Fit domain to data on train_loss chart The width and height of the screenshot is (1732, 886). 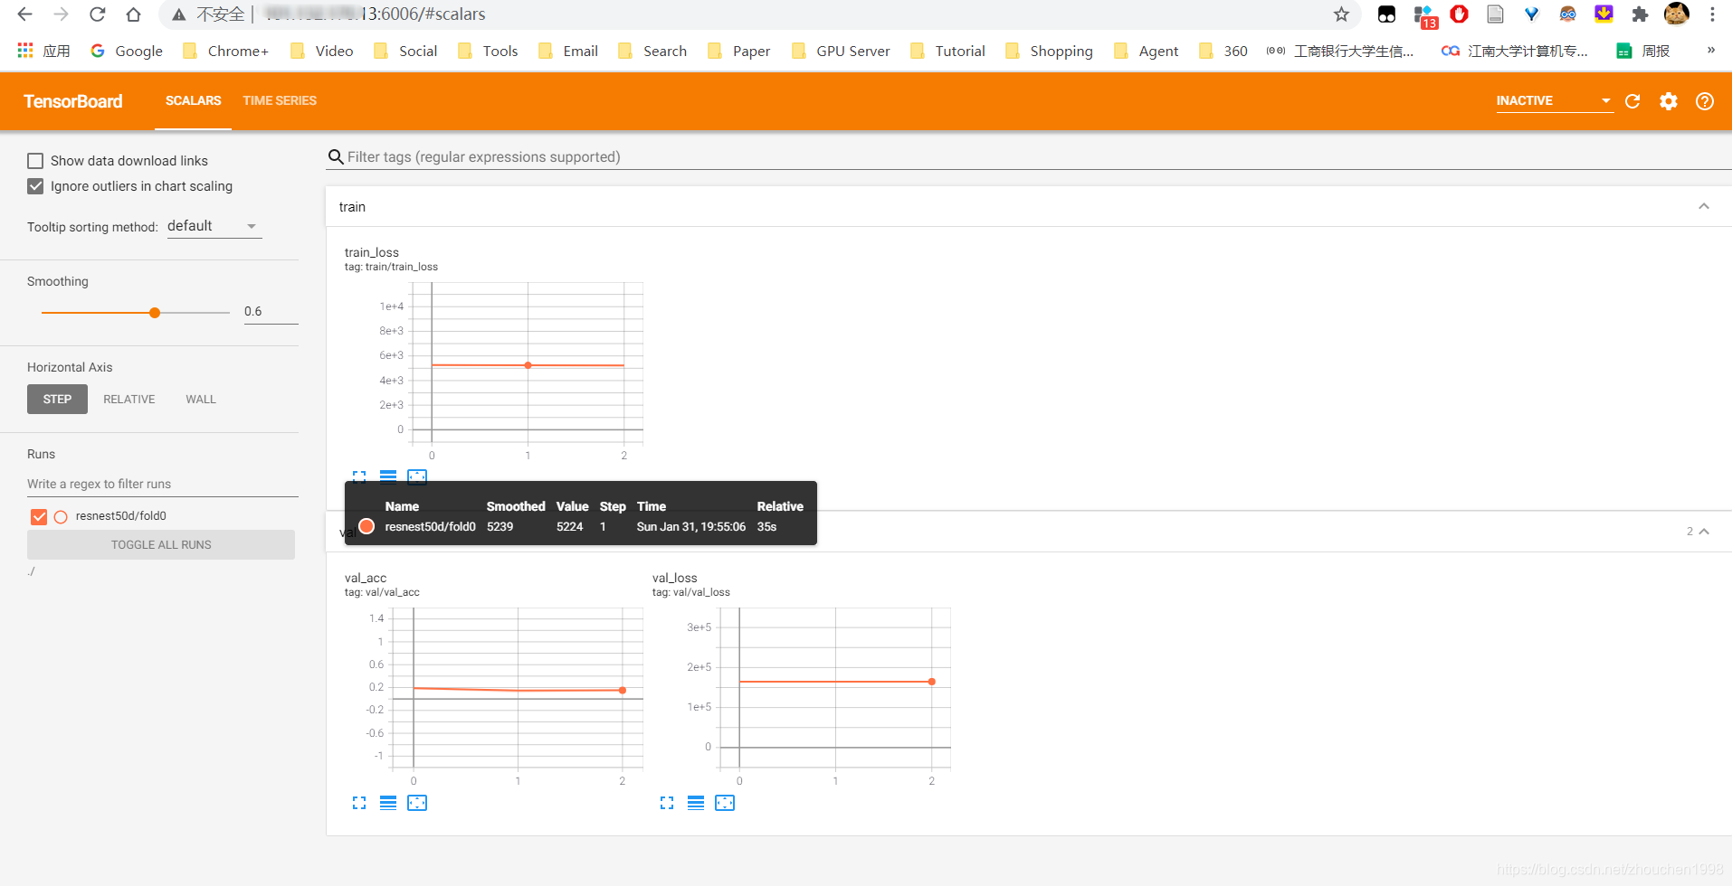point(417,477)
